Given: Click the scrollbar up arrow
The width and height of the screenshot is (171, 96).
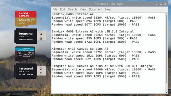Looking at the screenshot, I should (x=166, y=14).
